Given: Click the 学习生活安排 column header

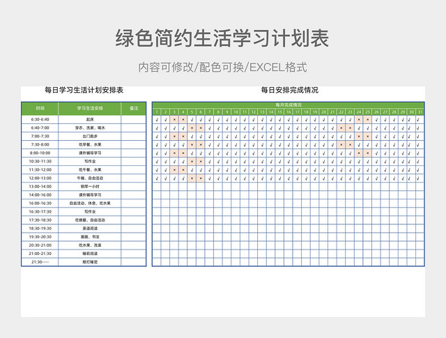Looking at the screenshot, I should point(90,109).
